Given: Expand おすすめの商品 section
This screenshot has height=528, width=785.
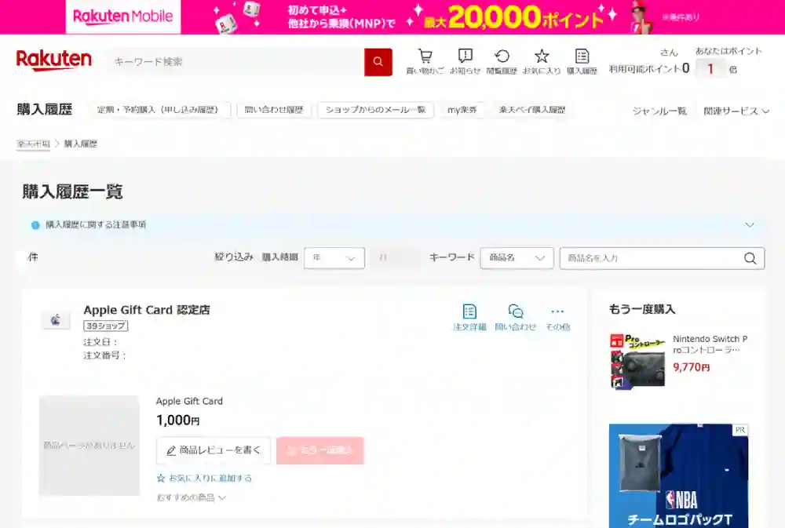Looking at the screenshot, I should tap(192, 497).
